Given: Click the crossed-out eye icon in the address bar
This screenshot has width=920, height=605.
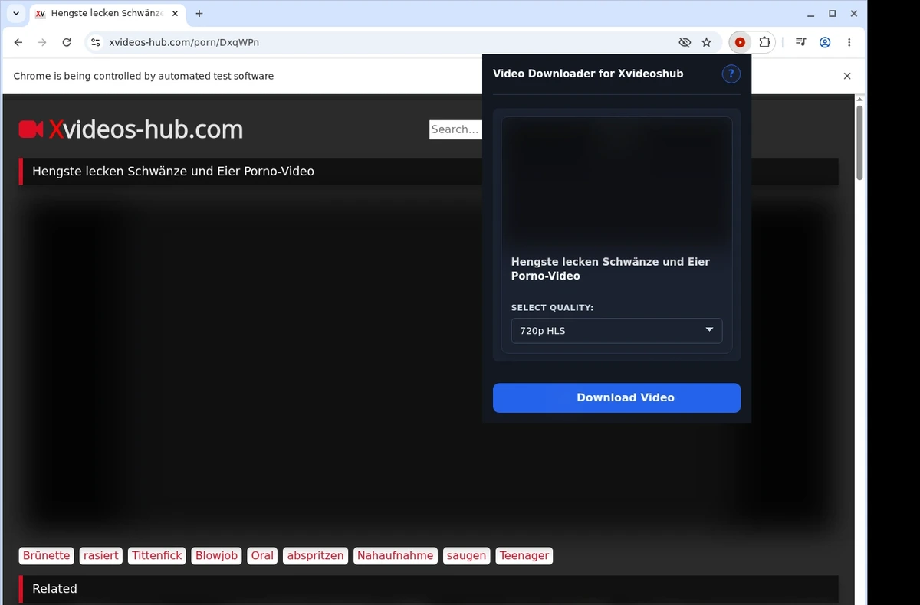Looking at the screenshot, I should pyautogui.click(x=685, y=43).
